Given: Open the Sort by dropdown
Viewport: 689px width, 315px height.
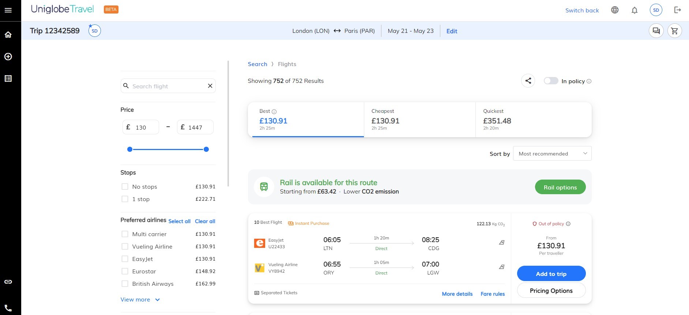Looking at the screenshot, I should [552, 154].
